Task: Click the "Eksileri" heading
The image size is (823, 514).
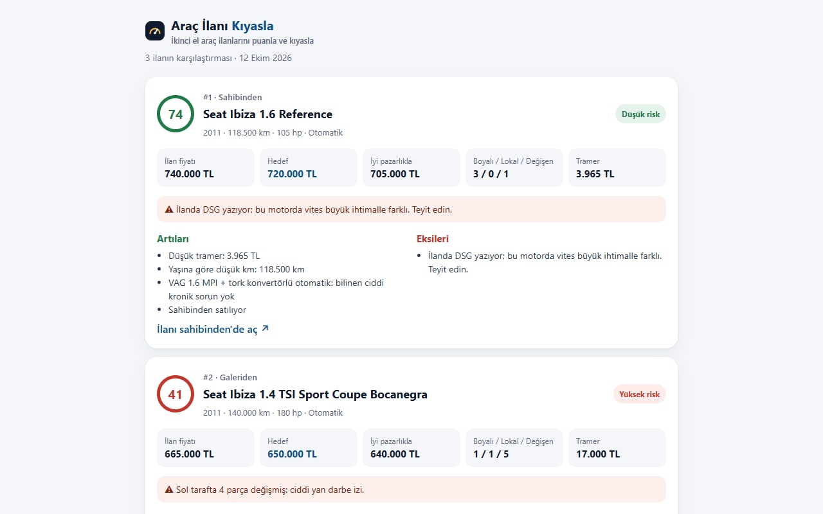Action: [x=433, y=239]
